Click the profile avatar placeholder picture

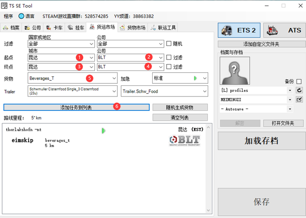tap(235, 71)
